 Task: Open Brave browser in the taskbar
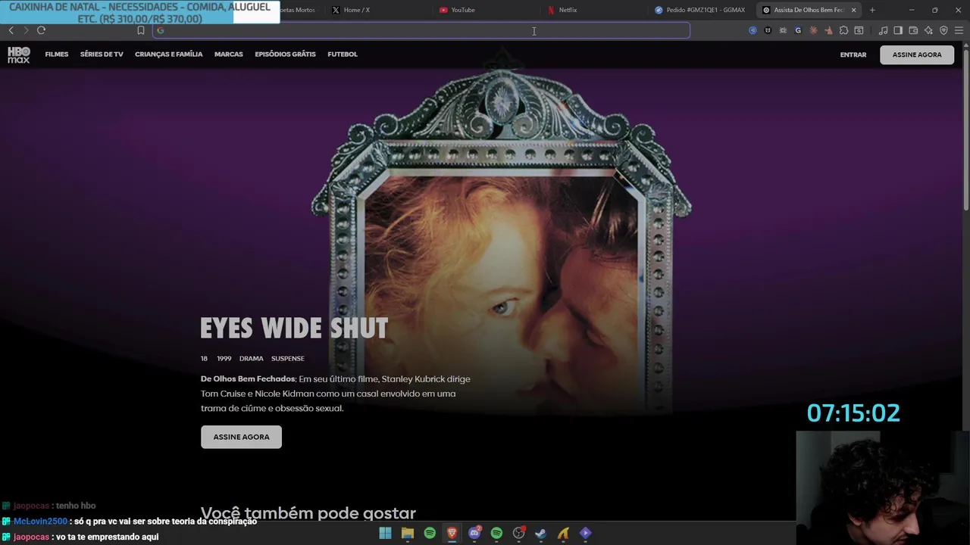coord(452,533)
